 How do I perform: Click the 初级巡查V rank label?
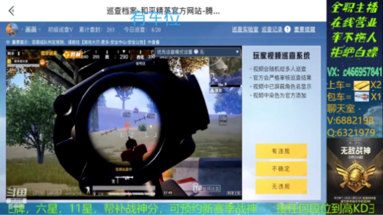(60, 30)
